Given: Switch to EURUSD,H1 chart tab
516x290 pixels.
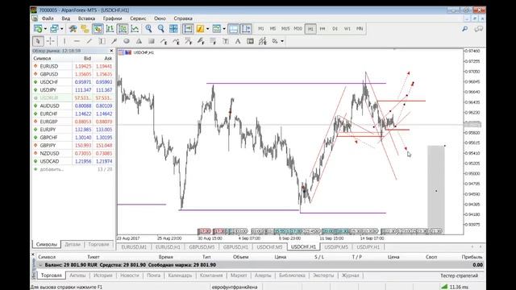Looking at the screenshot, I should click(x=168, y=247).
